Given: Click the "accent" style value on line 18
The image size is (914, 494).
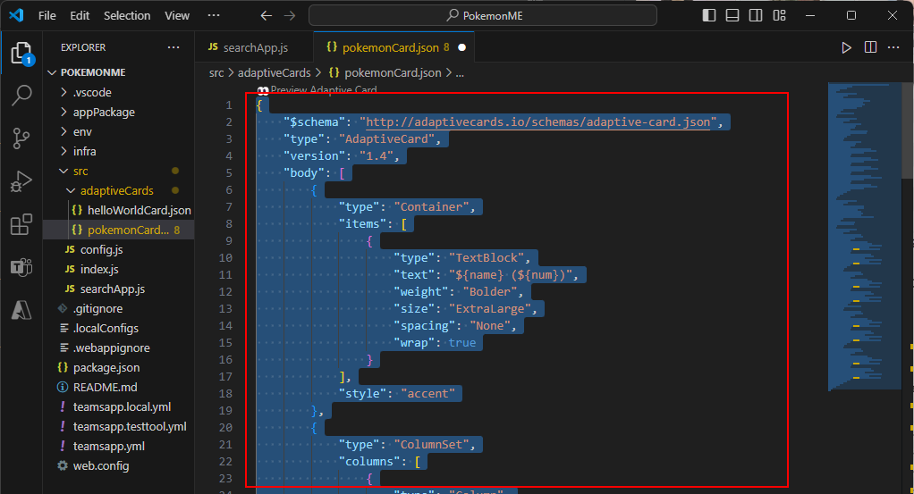Looking at the screenshot, I should [x=427, y=394].
